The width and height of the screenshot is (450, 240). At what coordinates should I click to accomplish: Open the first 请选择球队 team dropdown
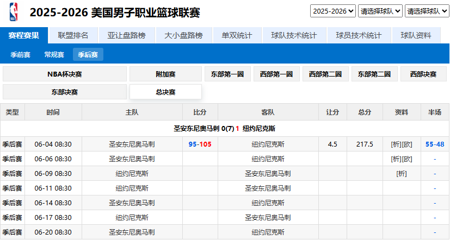tap(380, 11)
